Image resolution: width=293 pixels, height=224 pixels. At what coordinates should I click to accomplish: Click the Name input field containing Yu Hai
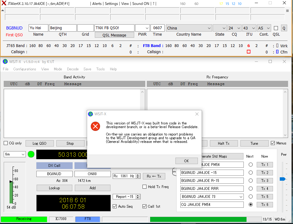[38, 28]
